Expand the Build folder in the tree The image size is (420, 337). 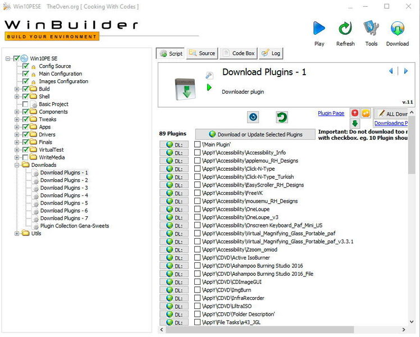pos(17,89)
